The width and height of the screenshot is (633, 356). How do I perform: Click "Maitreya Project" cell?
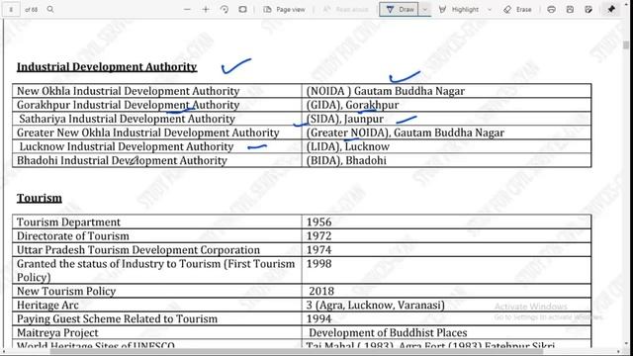(x=156, y=332)
